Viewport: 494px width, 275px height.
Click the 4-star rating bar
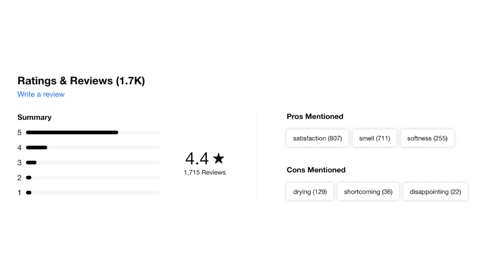(x=93, y=147)
